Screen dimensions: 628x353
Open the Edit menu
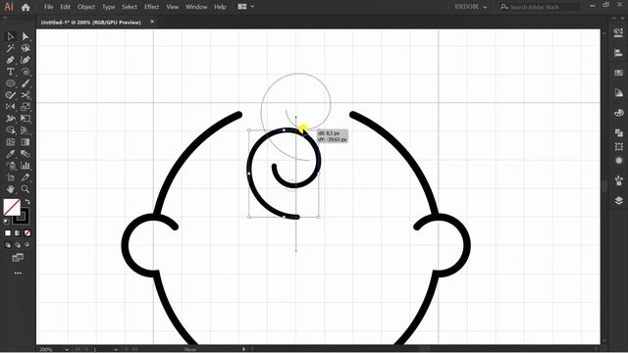click(66, 7)
